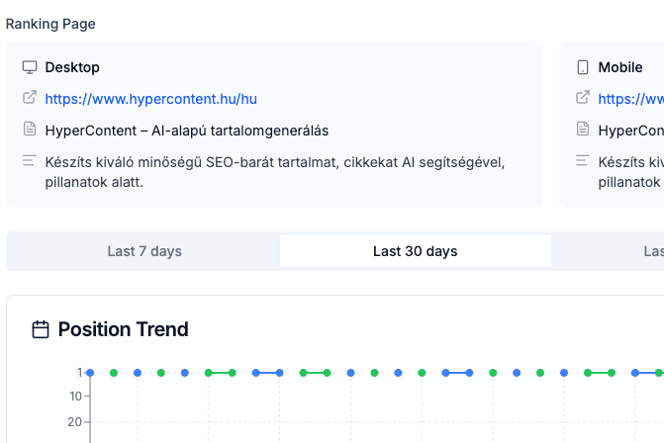Click the external-link icon in the Mobile card

click(583, 98)
